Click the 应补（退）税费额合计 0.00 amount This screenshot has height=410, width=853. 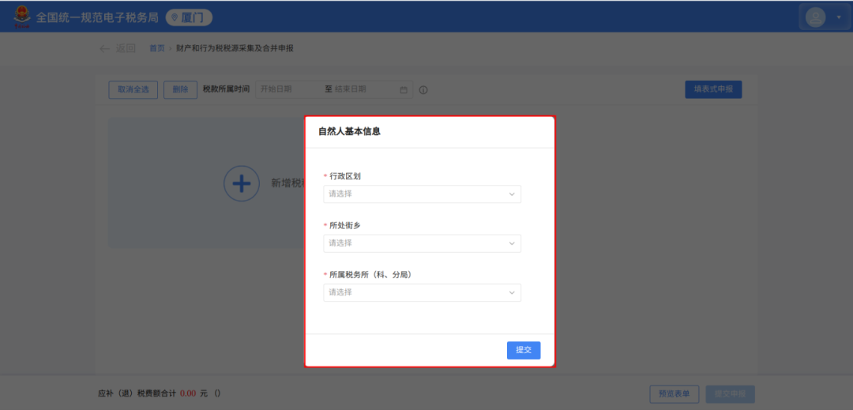188,393
